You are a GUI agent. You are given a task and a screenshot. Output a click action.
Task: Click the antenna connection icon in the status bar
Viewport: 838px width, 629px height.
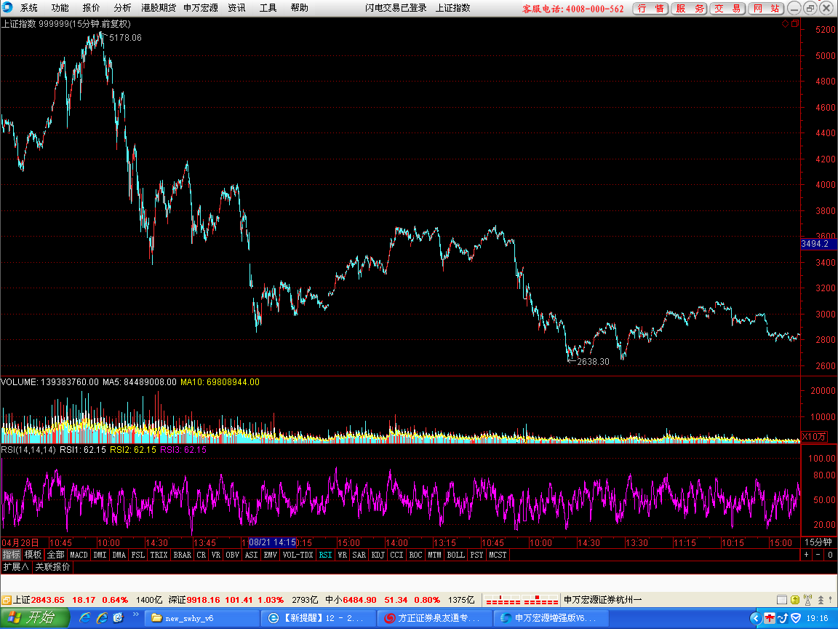pyautogui.click(x=807, y=600)
